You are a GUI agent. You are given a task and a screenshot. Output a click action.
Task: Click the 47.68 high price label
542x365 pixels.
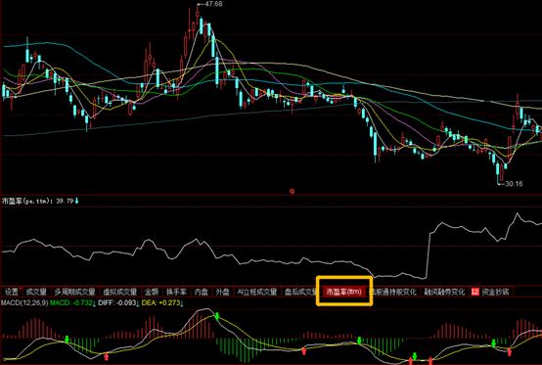[x=213, y=4]
